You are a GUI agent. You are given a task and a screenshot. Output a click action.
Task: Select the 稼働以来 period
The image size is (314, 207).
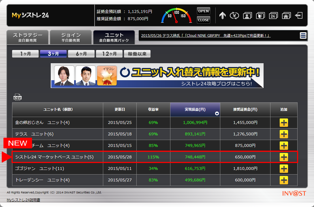(137, 54)
